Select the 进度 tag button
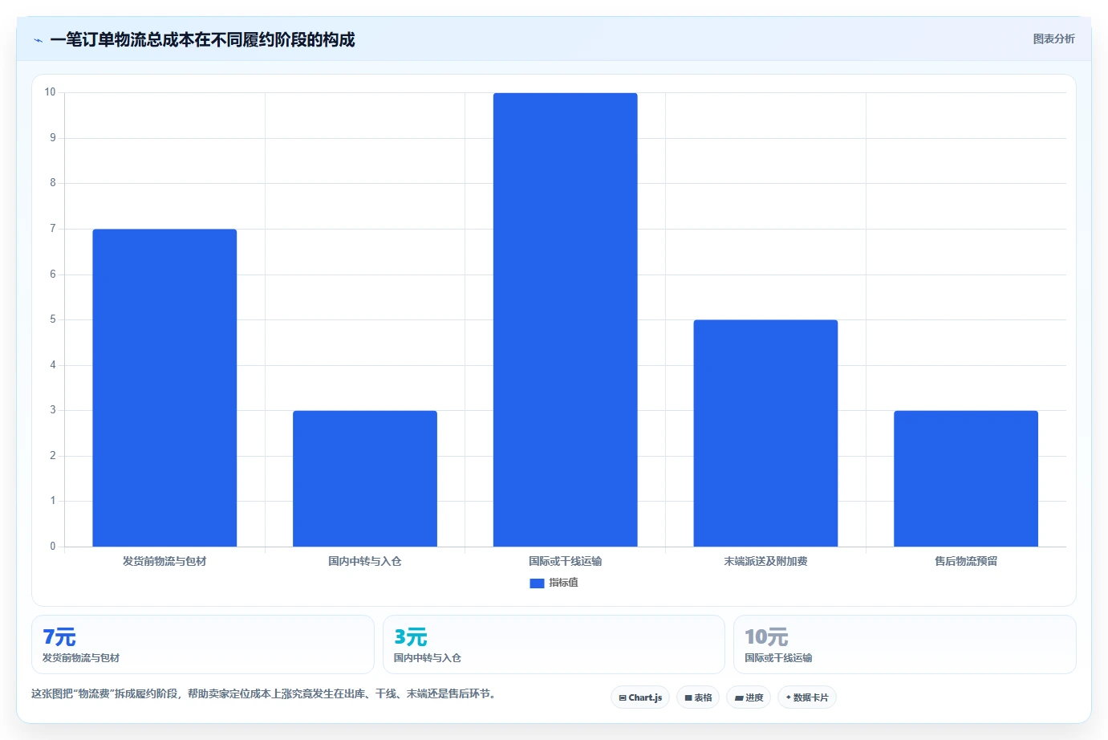The width and height of the screenshot is (1108, 740). click(x=749, y=697)
